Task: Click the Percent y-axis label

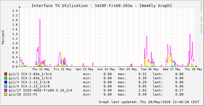Action: pyautogui.click(x=3, y=37)
